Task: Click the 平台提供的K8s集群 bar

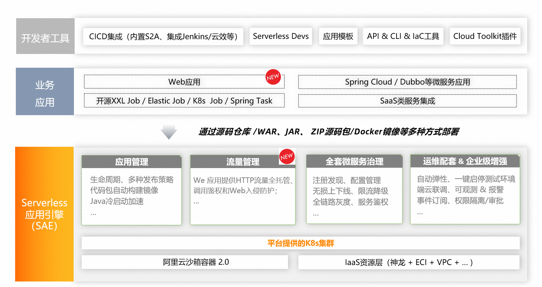Action: (301, 243)
